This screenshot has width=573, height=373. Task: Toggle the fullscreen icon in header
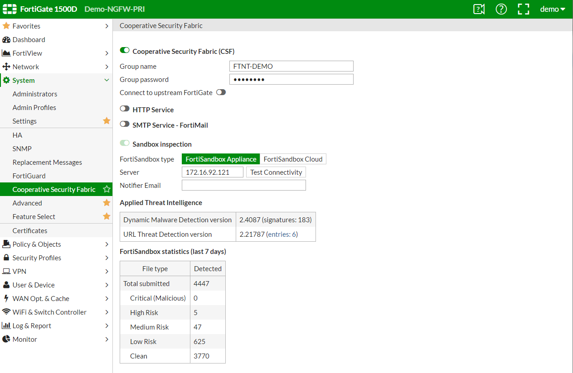coord(523,9)
